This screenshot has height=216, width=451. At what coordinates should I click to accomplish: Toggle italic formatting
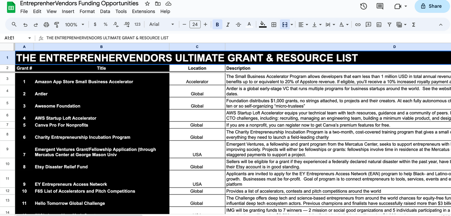(228, 24)
